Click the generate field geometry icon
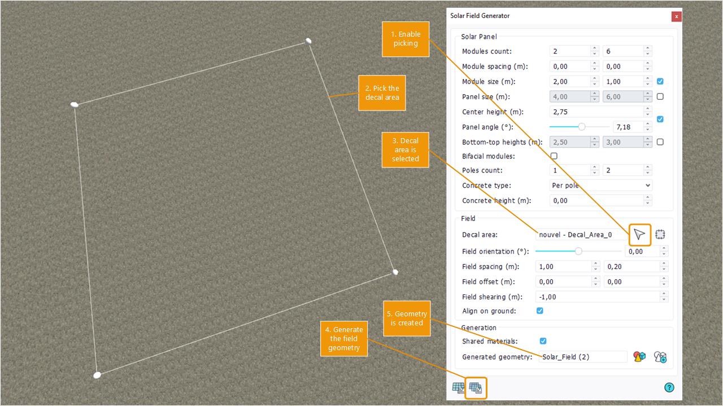 (476, 388)
